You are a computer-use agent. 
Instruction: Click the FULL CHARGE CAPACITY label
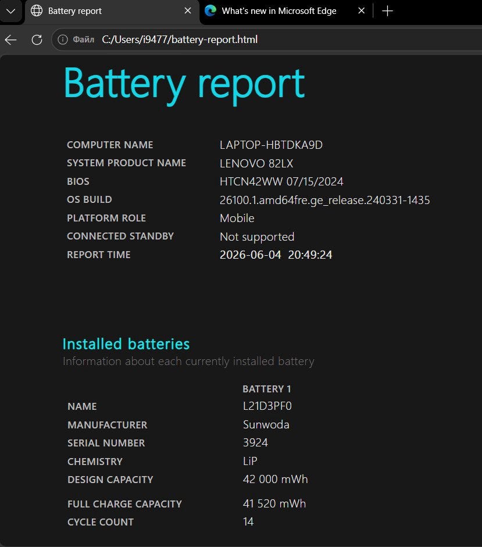click(x=124, y=504)
